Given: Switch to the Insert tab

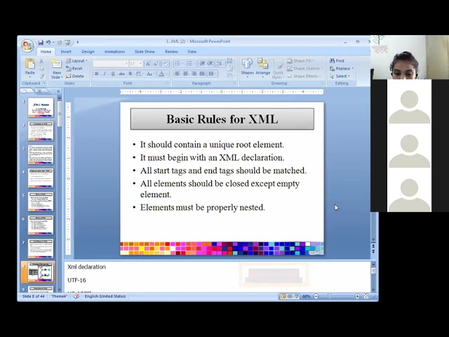Looking at the screenshot, I should coord(66,51).
